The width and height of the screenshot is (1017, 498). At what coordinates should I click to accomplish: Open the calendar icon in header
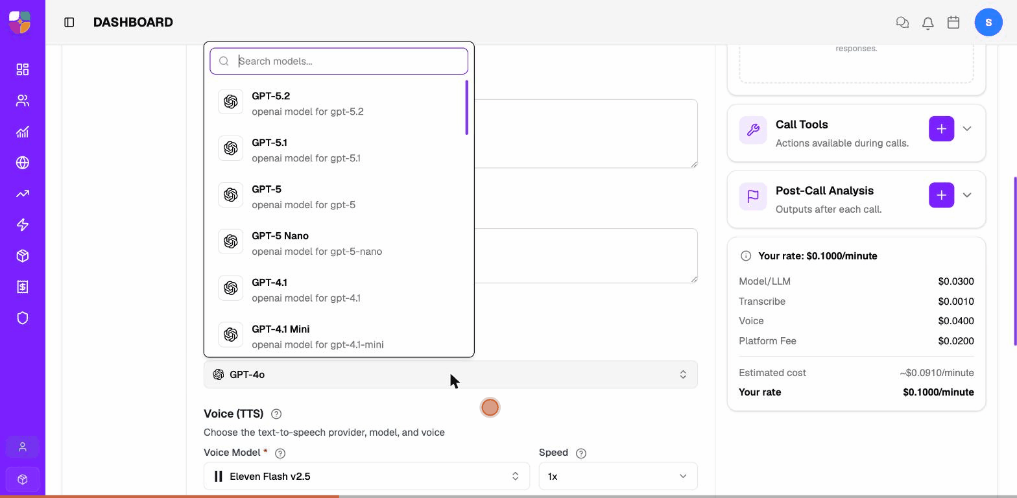953,23
